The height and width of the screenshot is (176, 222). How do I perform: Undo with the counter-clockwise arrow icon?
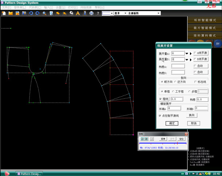[31, 13]
